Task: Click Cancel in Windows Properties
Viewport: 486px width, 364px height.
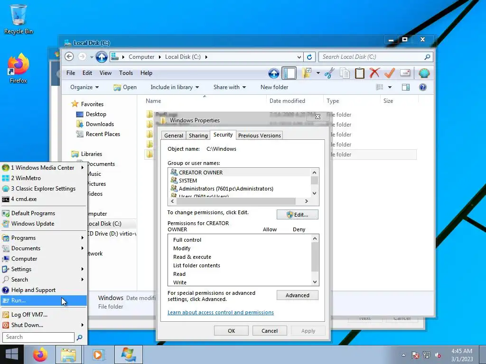Action: point(270,330)
